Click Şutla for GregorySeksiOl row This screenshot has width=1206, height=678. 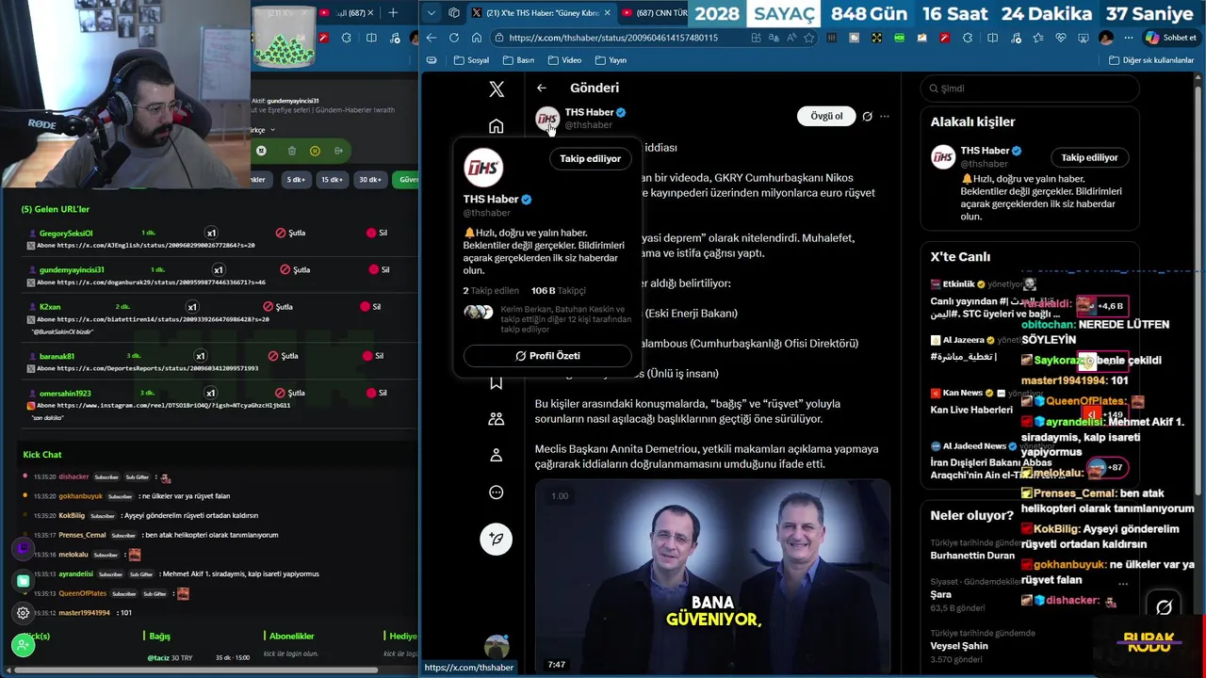[291, 233]
